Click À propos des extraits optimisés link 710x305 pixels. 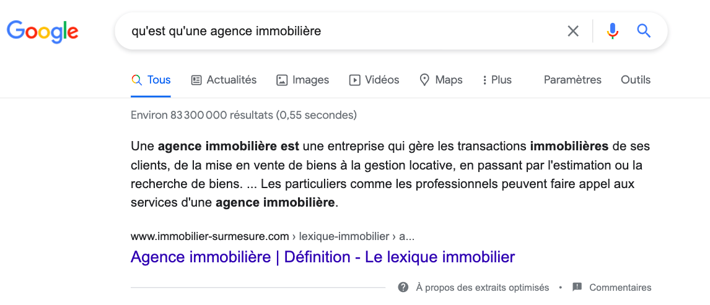coord(482,287)
